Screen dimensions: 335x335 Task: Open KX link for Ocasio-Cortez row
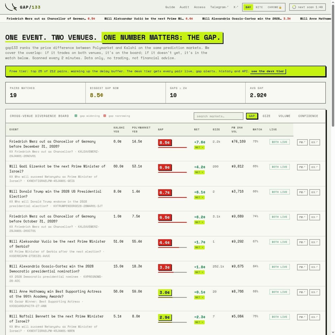pyautogui.click(x=315, y=267)
